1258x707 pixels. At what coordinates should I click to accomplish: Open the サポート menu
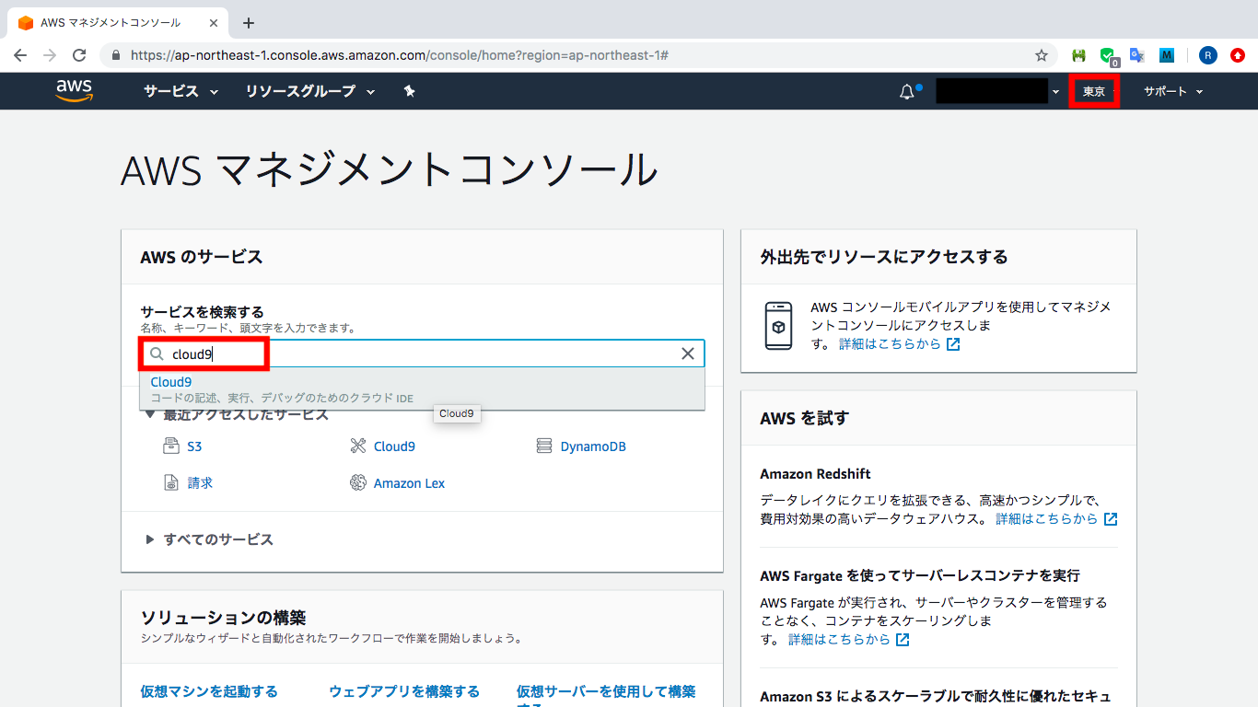1173,92
